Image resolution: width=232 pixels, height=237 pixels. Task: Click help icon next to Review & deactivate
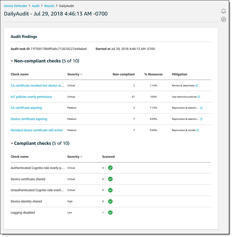[196, 86]
